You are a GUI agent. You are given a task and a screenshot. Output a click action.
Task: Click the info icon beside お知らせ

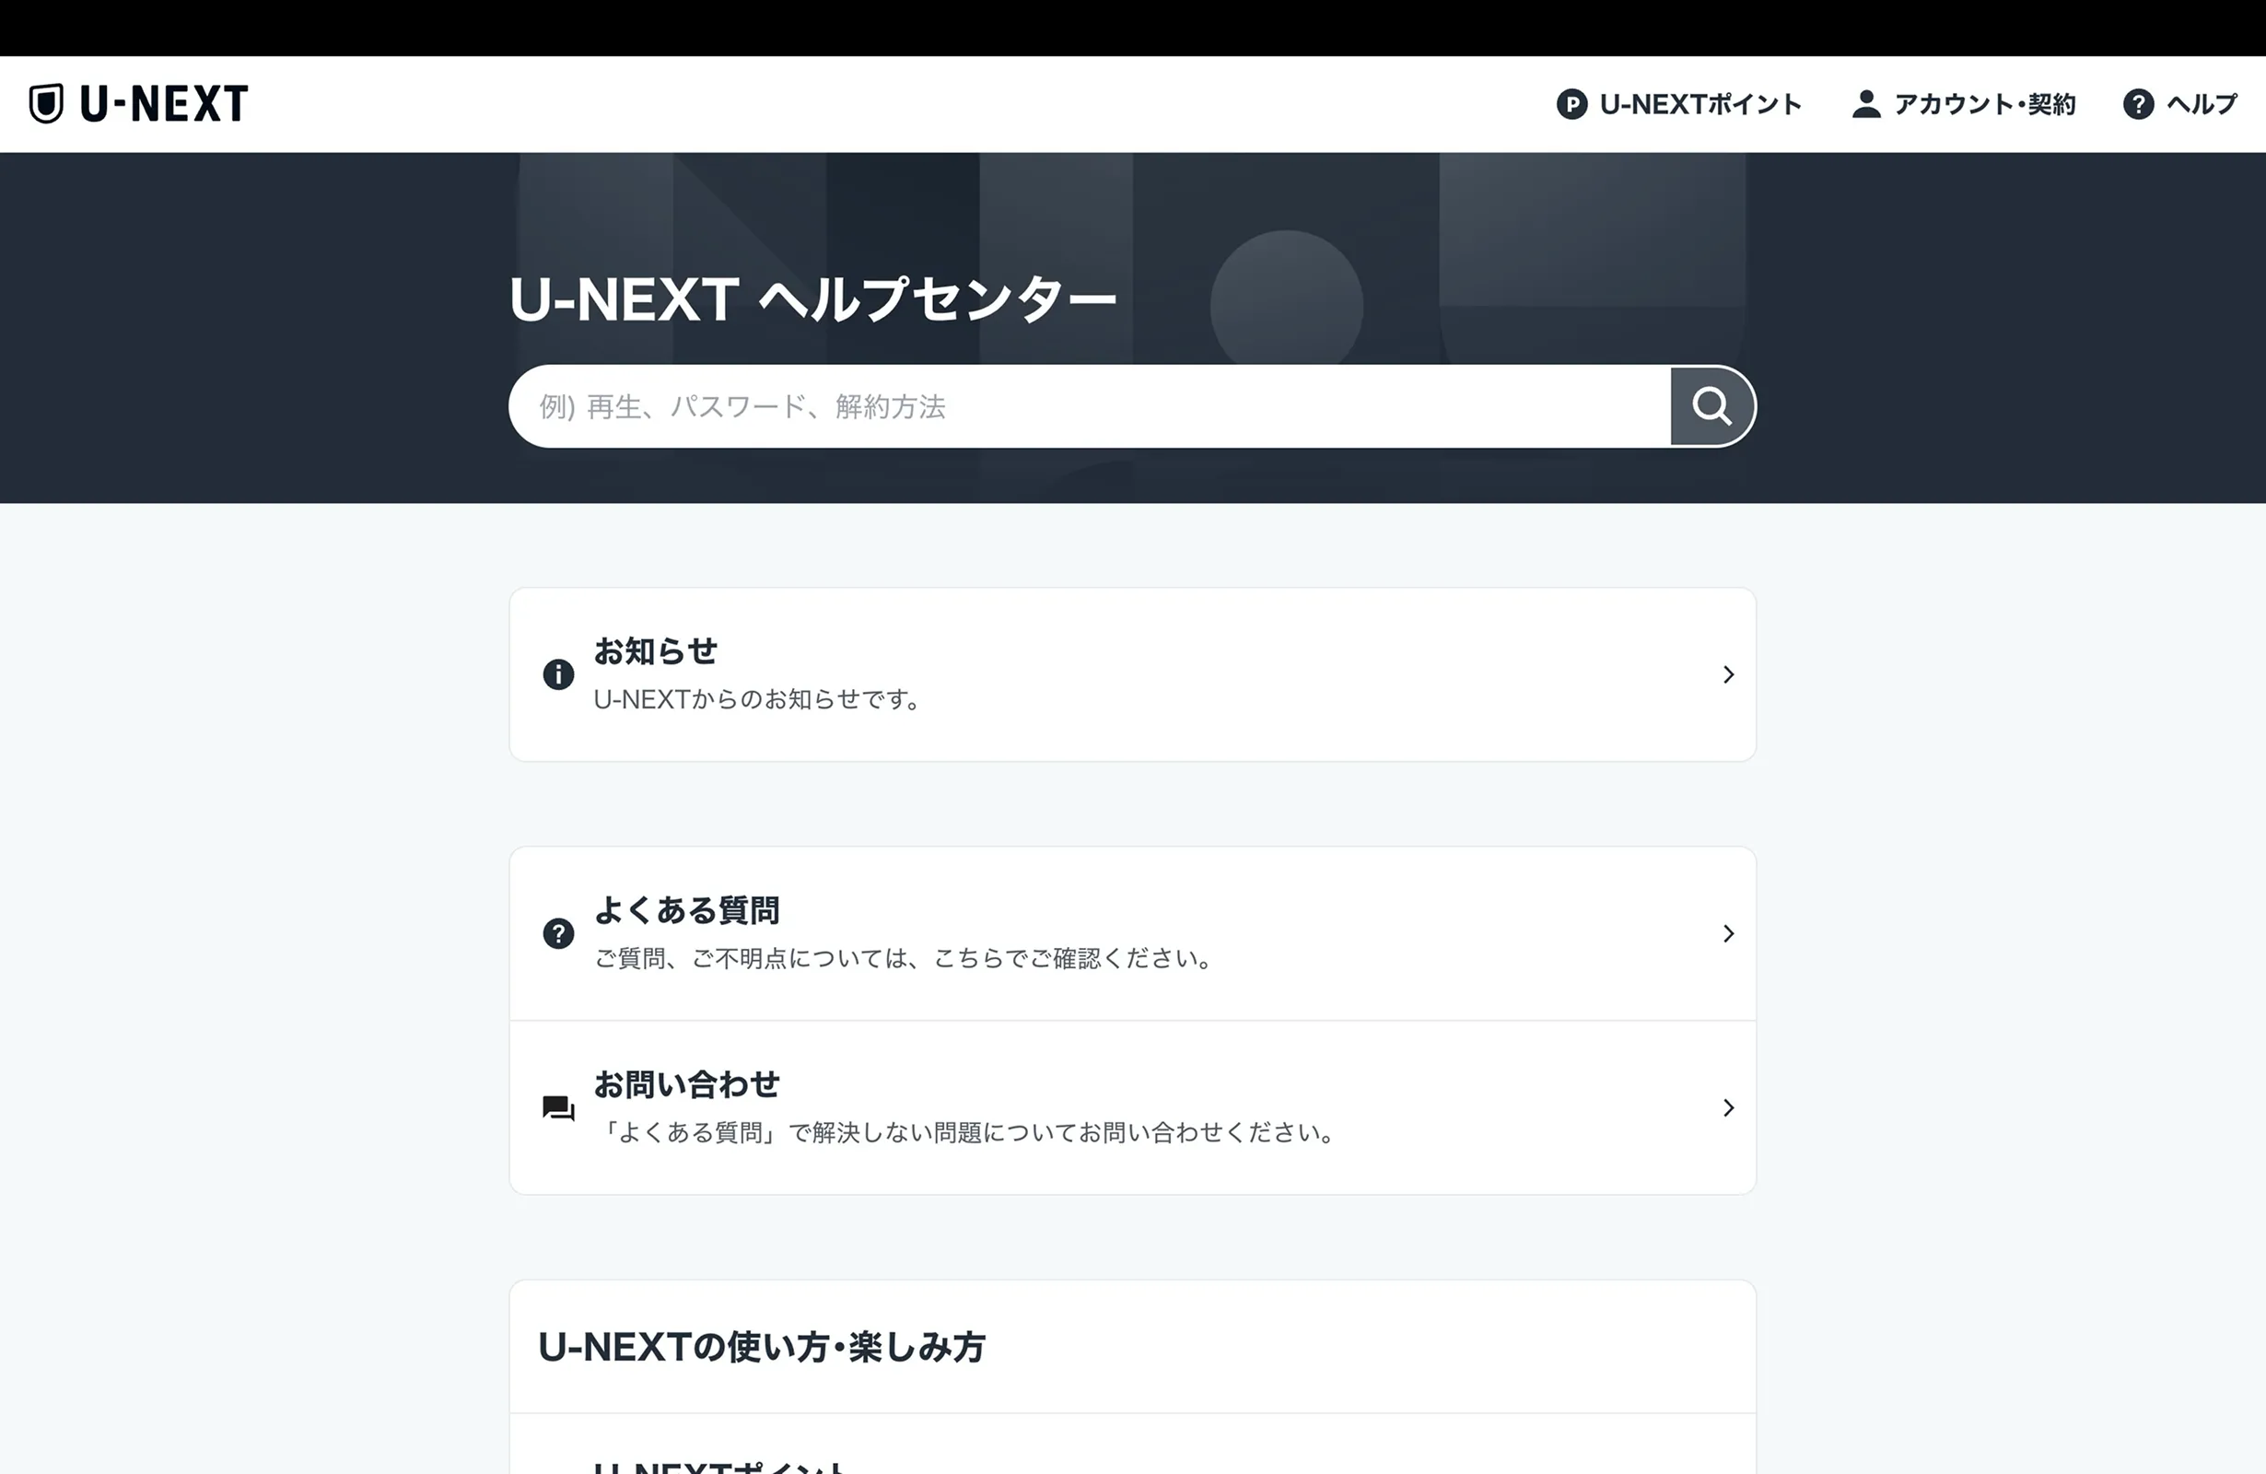tap(558, 674)
